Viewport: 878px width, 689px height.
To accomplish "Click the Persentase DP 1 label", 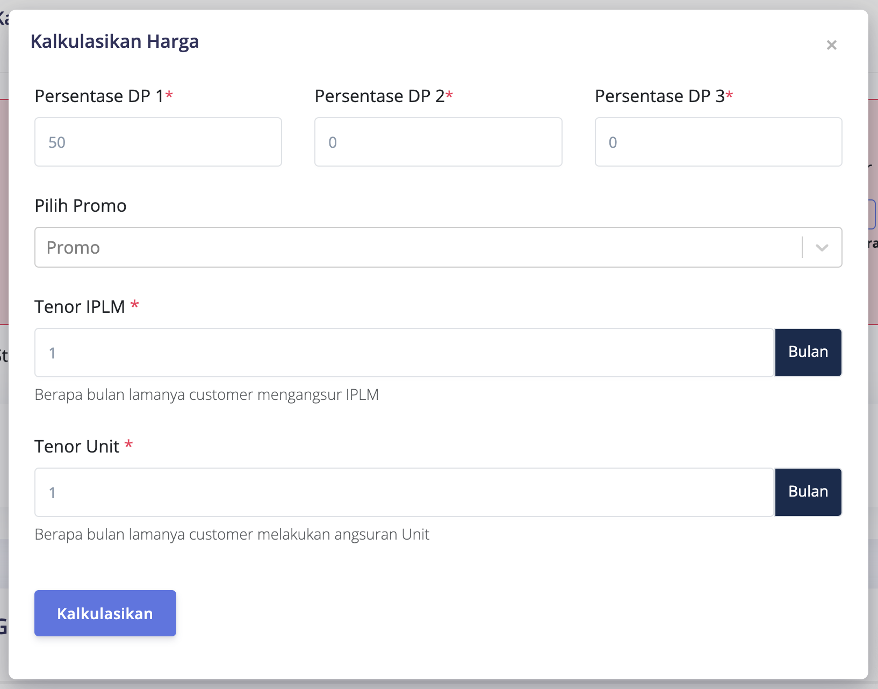I will [x=99, y=96].
